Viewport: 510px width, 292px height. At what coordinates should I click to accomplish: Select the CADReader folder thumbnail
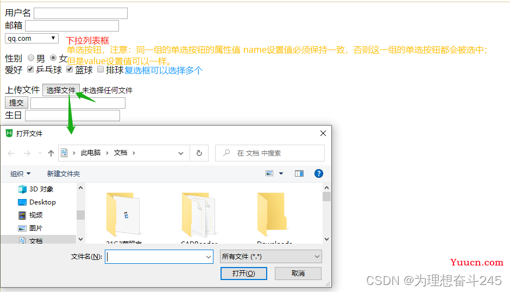click(199, 215)
